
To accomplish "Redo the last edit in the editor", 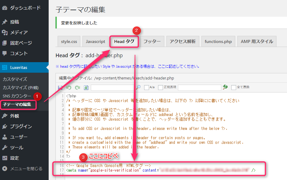I will pyautogui.click(x=77, y=88).
